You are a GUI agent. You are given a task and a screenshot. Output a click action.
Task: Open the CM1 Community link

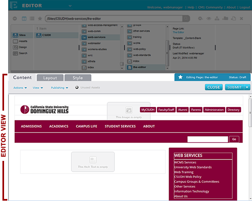pos(210,7)
